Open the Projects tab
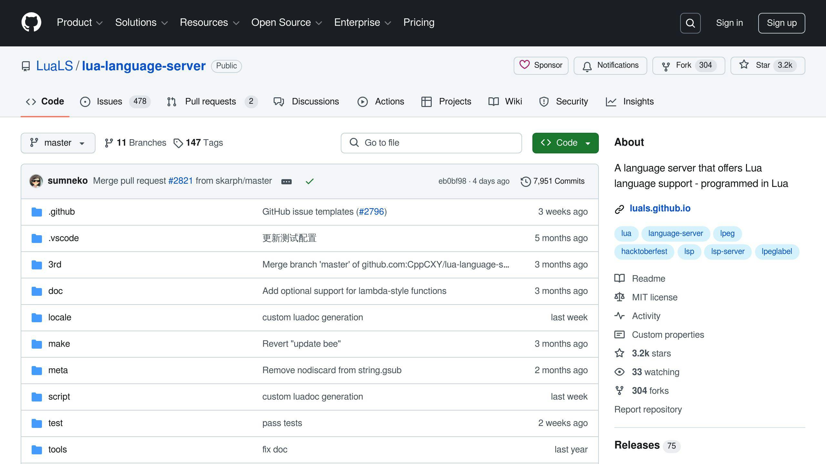This screenshot has width=826, height=464. pos(446,102)
